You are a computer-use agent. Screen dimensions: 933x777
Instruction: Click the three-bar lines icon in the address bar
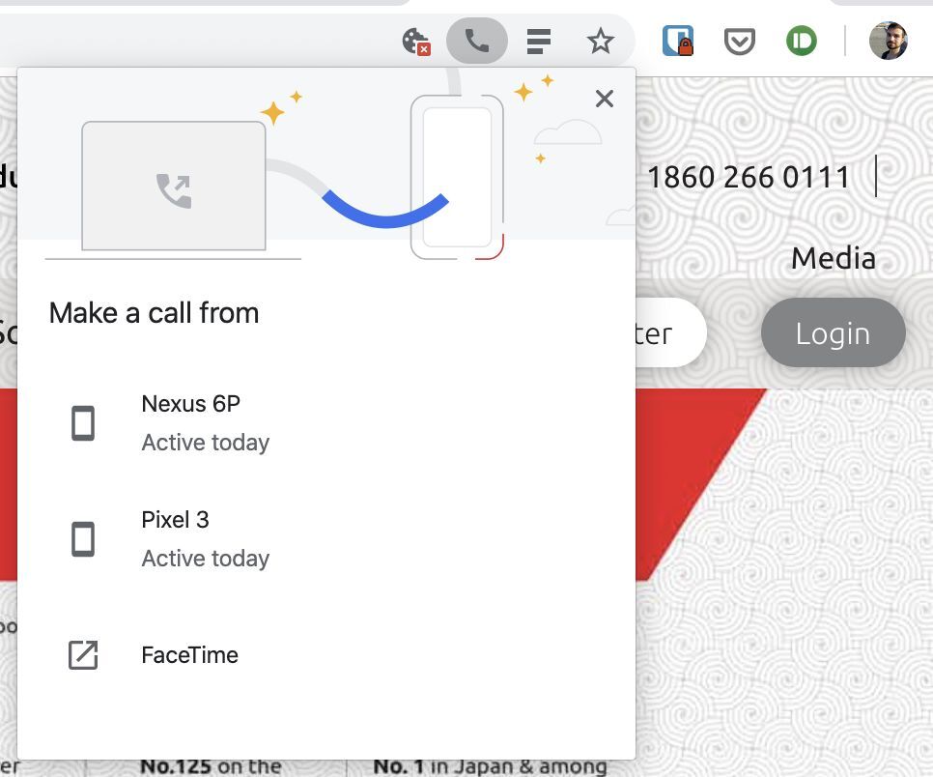pos(539,42)
